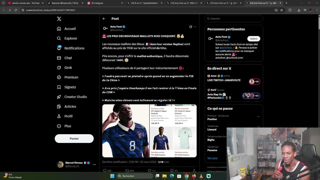This screenshot has height=180, width=320.
Task: Open the Tchouaméni jersey image
Action: pyautogui.click(x=126, y=131)
